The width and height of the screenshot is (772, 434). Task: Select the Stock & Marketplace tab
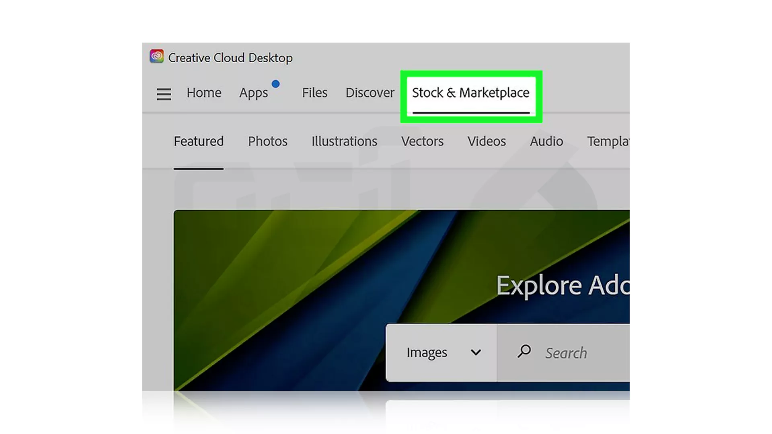point(471,93)
